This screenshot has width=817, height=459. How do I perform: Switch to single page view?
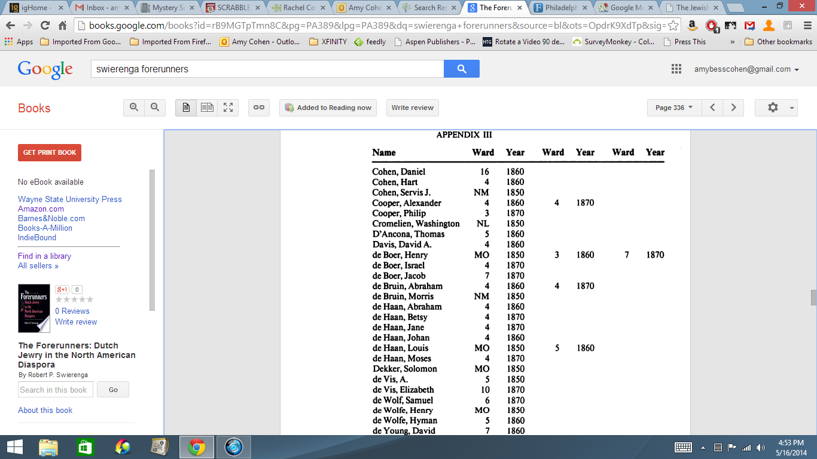point(186,108)
